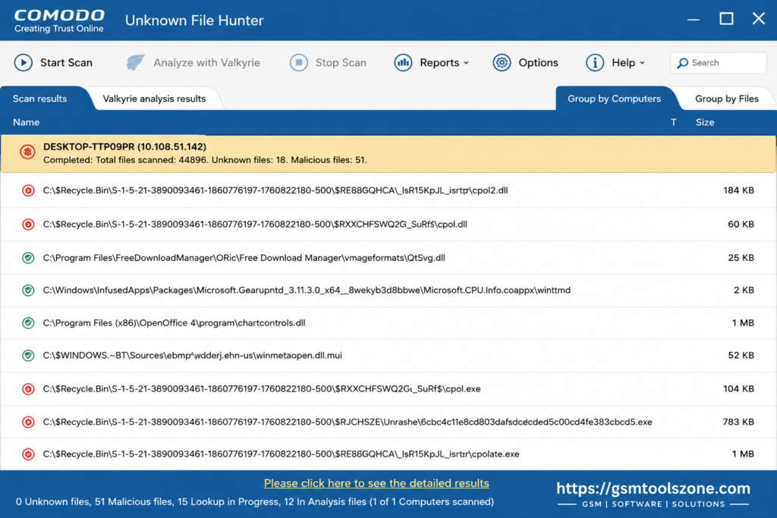Click the 25 KB size value
Screen dimensions: 777x518
tap(741, 258)
